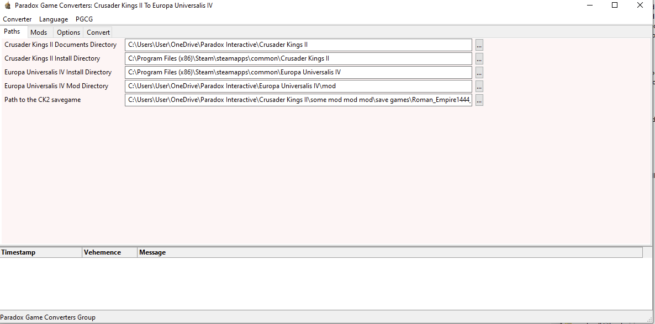Click the CK2 Documents Directory path field

click(298, 45)
